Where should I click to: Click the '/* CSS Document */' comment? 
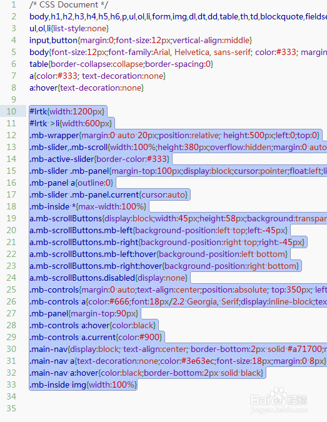tap(69, 4)
